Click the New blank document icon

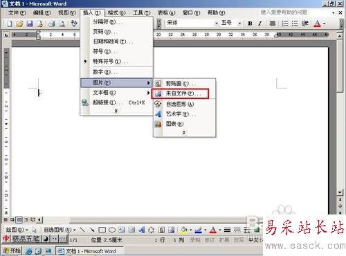point(10,24)
